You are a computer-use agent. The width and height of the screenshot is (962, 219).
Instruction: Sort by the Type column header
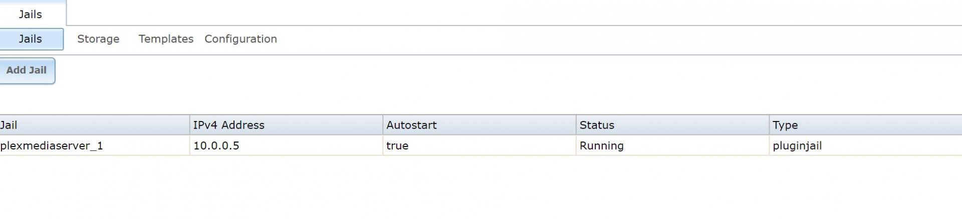pos(866,125)
